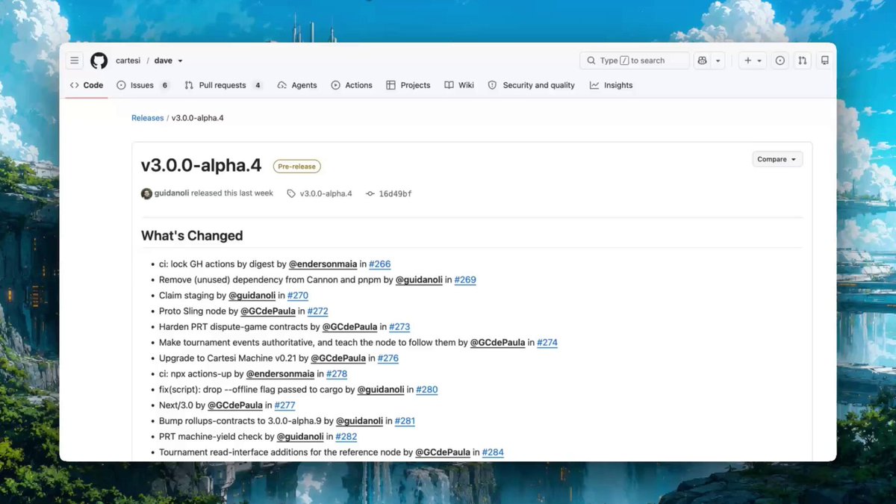Click the GitHub Octocat logo
The image size is (896, 504).
click(x=99, y=60)
